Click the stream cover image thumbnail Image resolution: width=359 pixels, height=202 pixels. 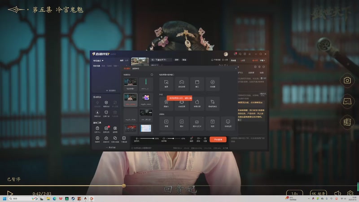pos(140,61)
